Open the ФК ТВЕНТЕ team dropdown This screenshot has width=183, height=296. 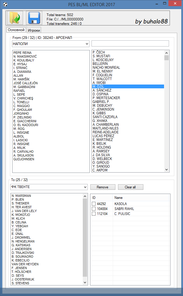pyautogui.click(x=85, y=187)
